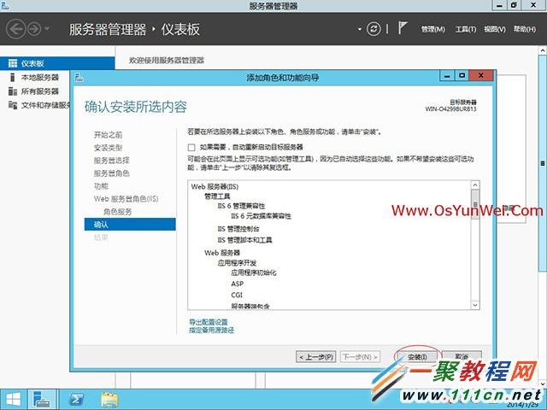Image resolution: width=547 pixels, height=410 pixels.
Task: Open the 帮助(H) menu
Action: coord(524,29)
